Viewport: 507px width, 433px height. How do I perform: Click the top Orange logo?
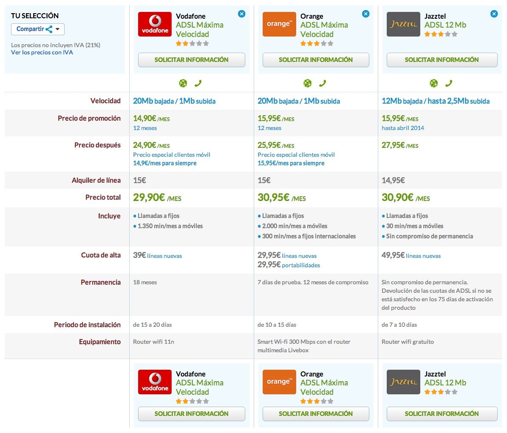pyautogui.click(x=279, y=24)
